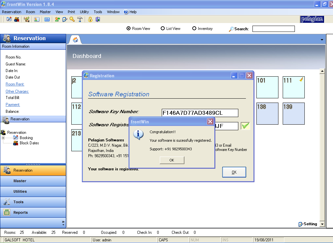333x243 pixels.
Task: Click OK in the Registration window
Action: (234, 172)
